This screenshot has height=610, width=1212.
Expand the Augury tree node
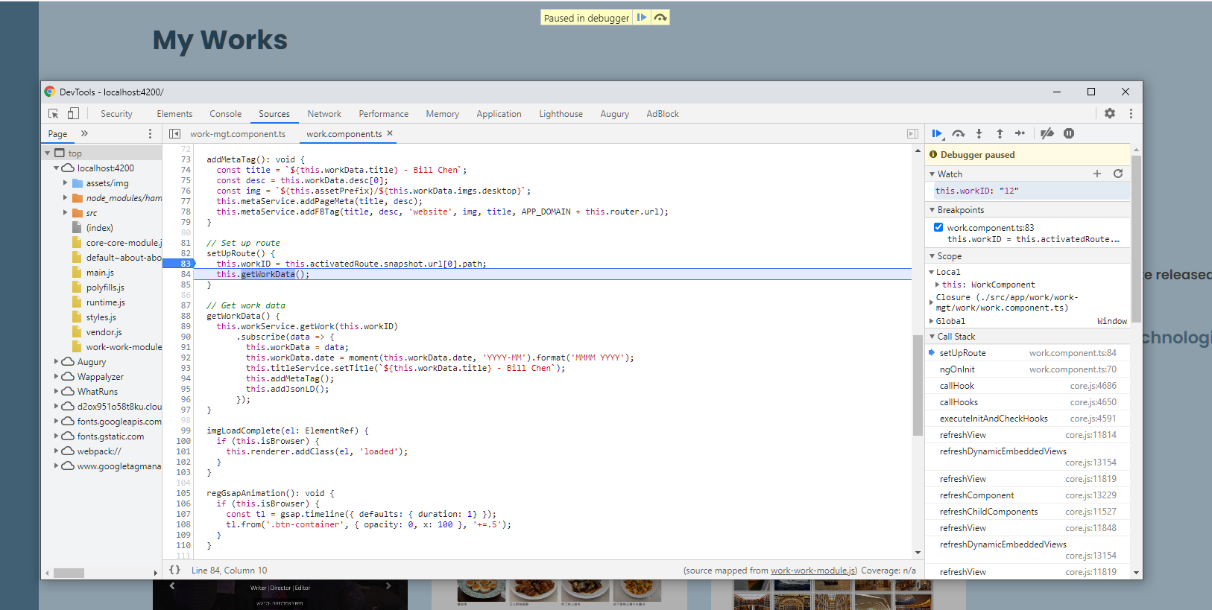tap(56, 362)
